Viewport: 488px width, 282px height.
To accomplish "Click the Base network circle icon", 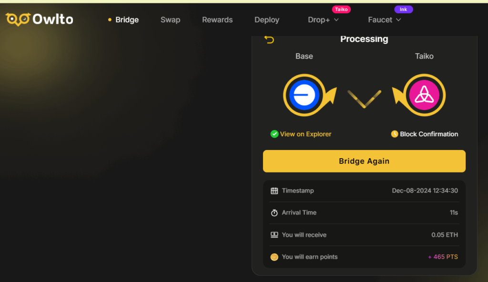I will (304, 95).
